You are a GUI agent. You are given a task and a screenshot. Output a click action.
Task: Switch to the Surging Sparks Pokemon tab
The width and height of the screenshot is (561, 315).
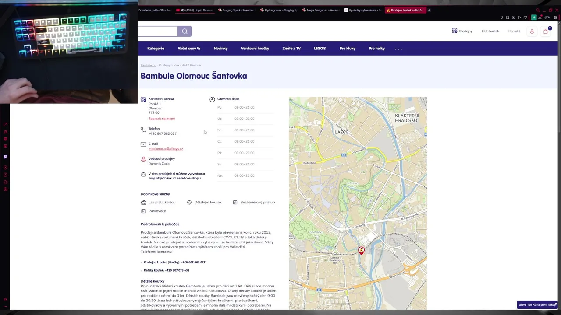pos(236,10)
